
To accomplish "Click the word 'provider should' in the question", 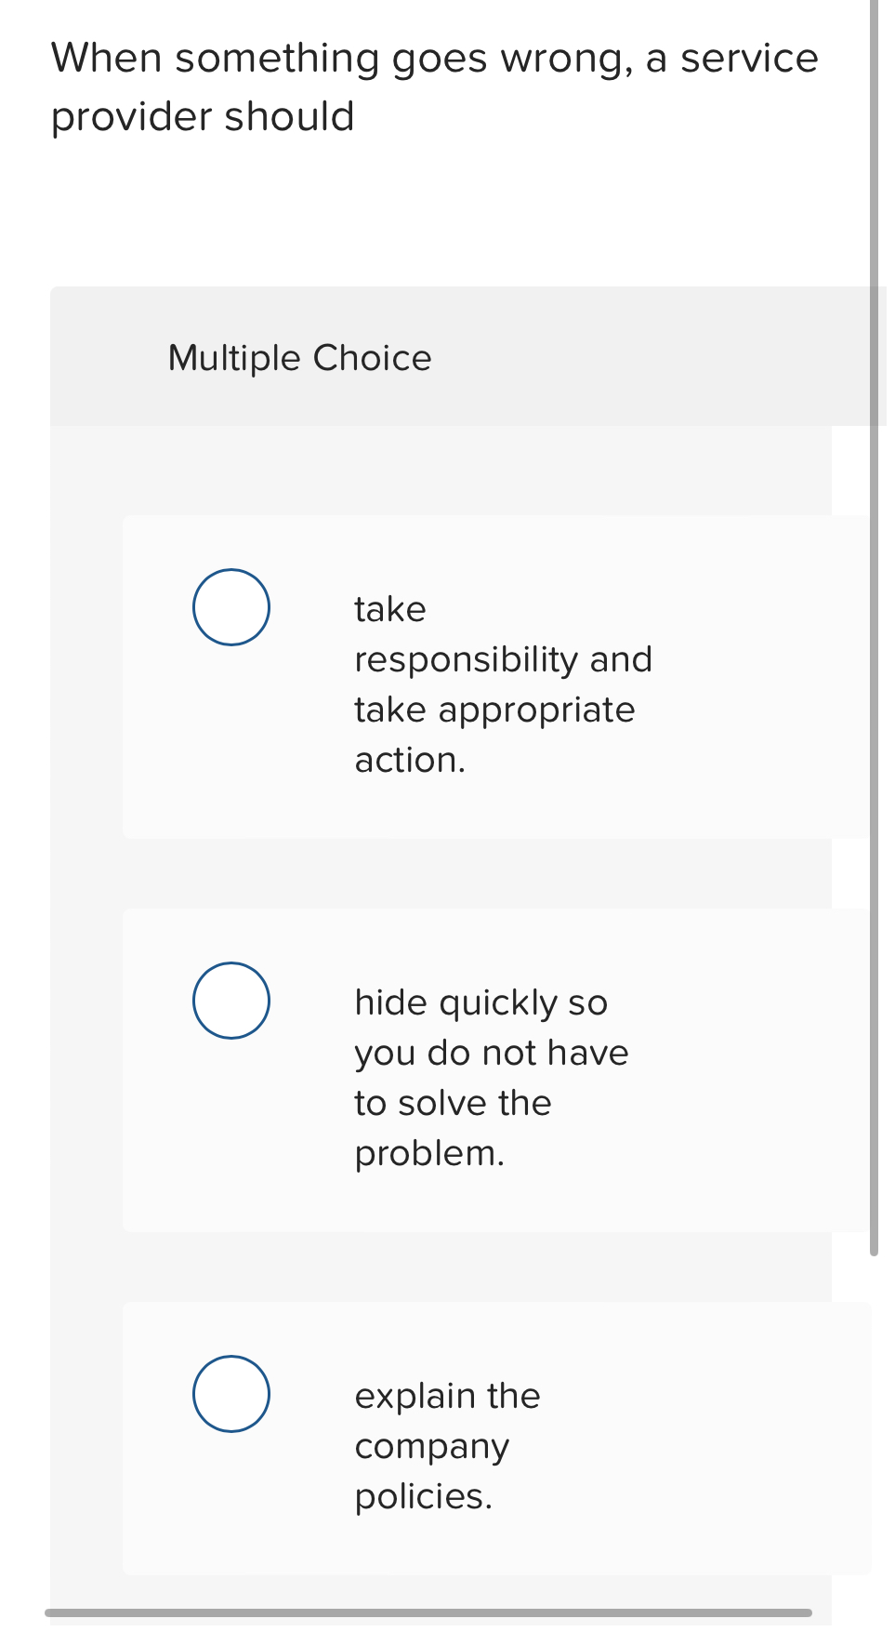I will click(202, 115).
